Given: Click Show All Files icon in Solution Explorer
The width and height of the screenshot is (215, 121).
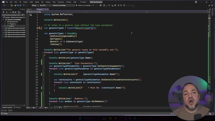Looking at the screenshot, I should pyautogui.click(x=15, y=12).
